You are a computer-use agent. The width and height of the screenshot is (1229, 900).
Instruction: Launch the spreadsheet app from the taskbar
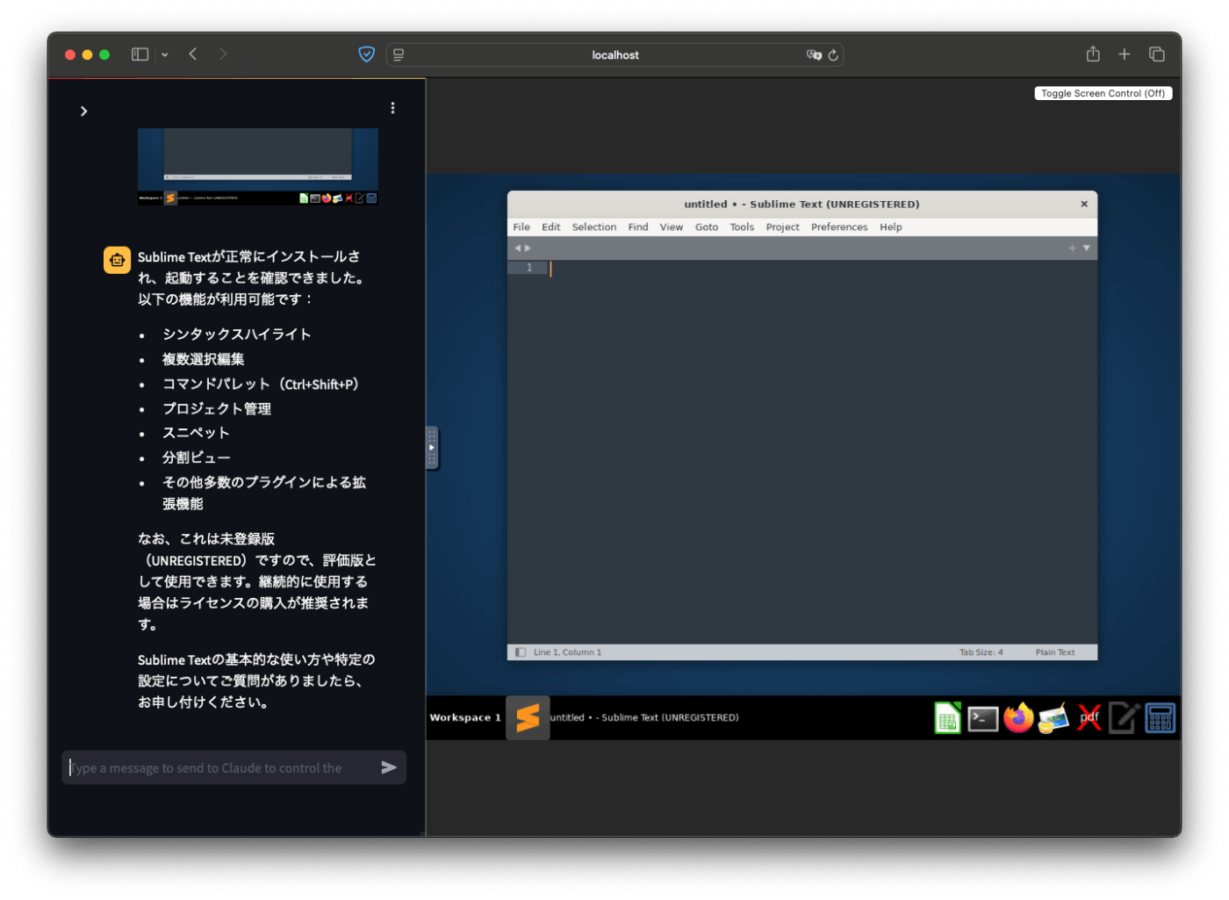coord(947,718)
